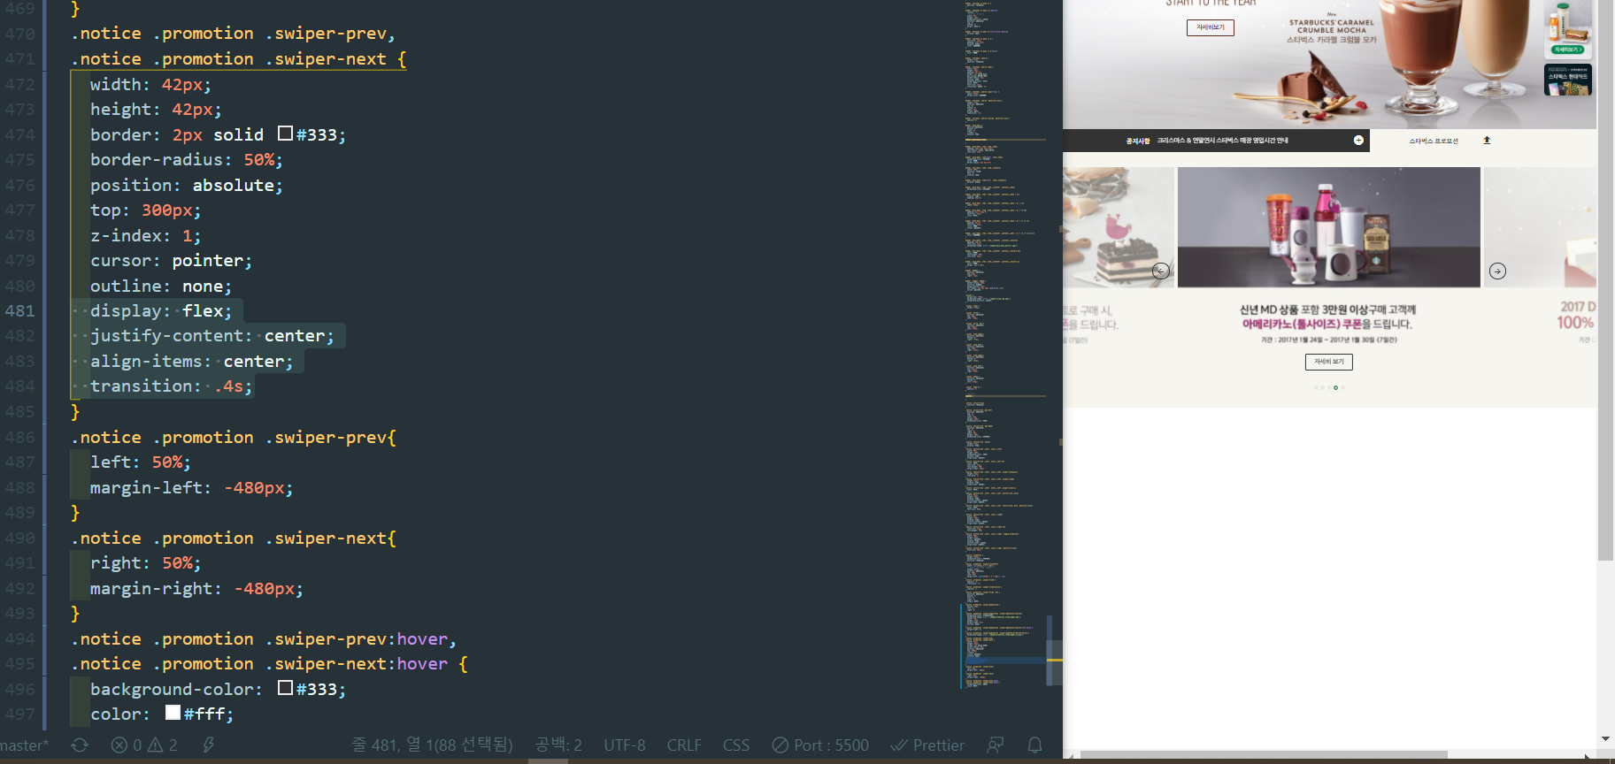Click the cursor position 줄 481 indicator
This screenshot has height=764, width=1615.
[432, 745]
